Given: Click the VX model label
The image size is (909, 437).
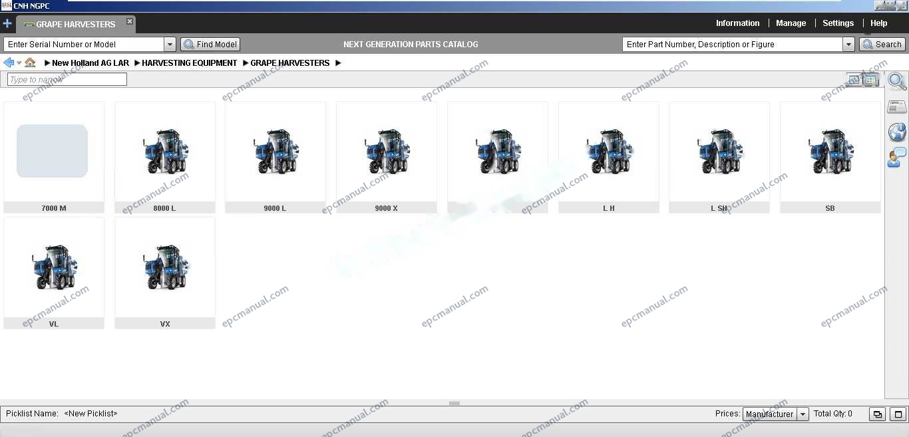Looking at the screenshot, I should (165, 324).
